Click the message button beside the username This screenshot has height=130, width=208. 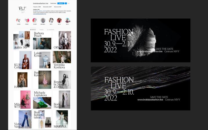[x=53, y=3]
